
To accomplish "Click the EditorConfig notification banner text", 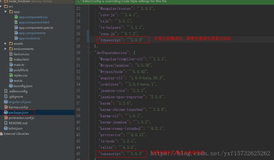I will click(x=124, y=1).
